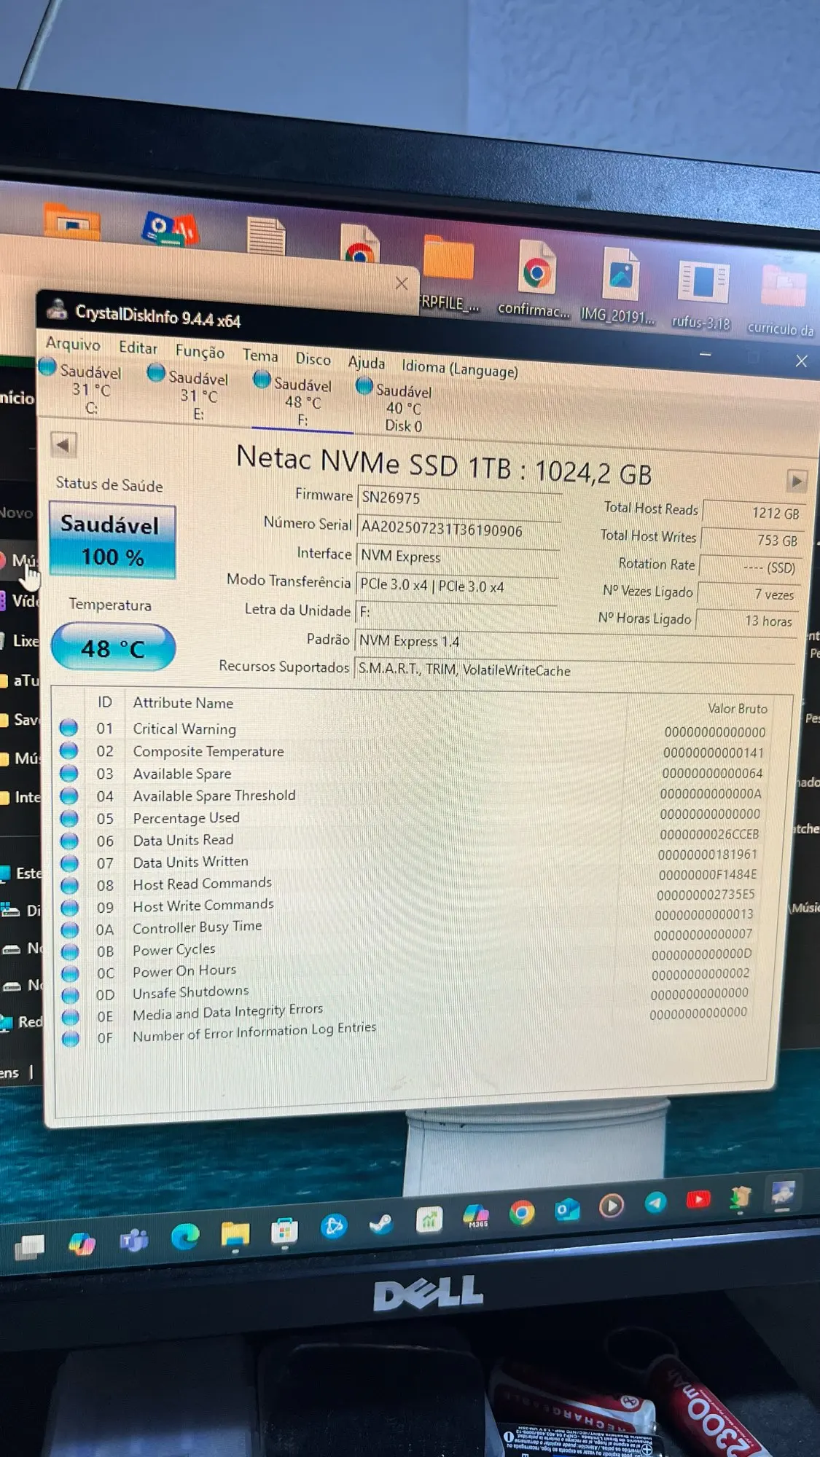Click the previous disk arrow button
820x1457 pixels.
pyautogui.click(x=63, y=444)
